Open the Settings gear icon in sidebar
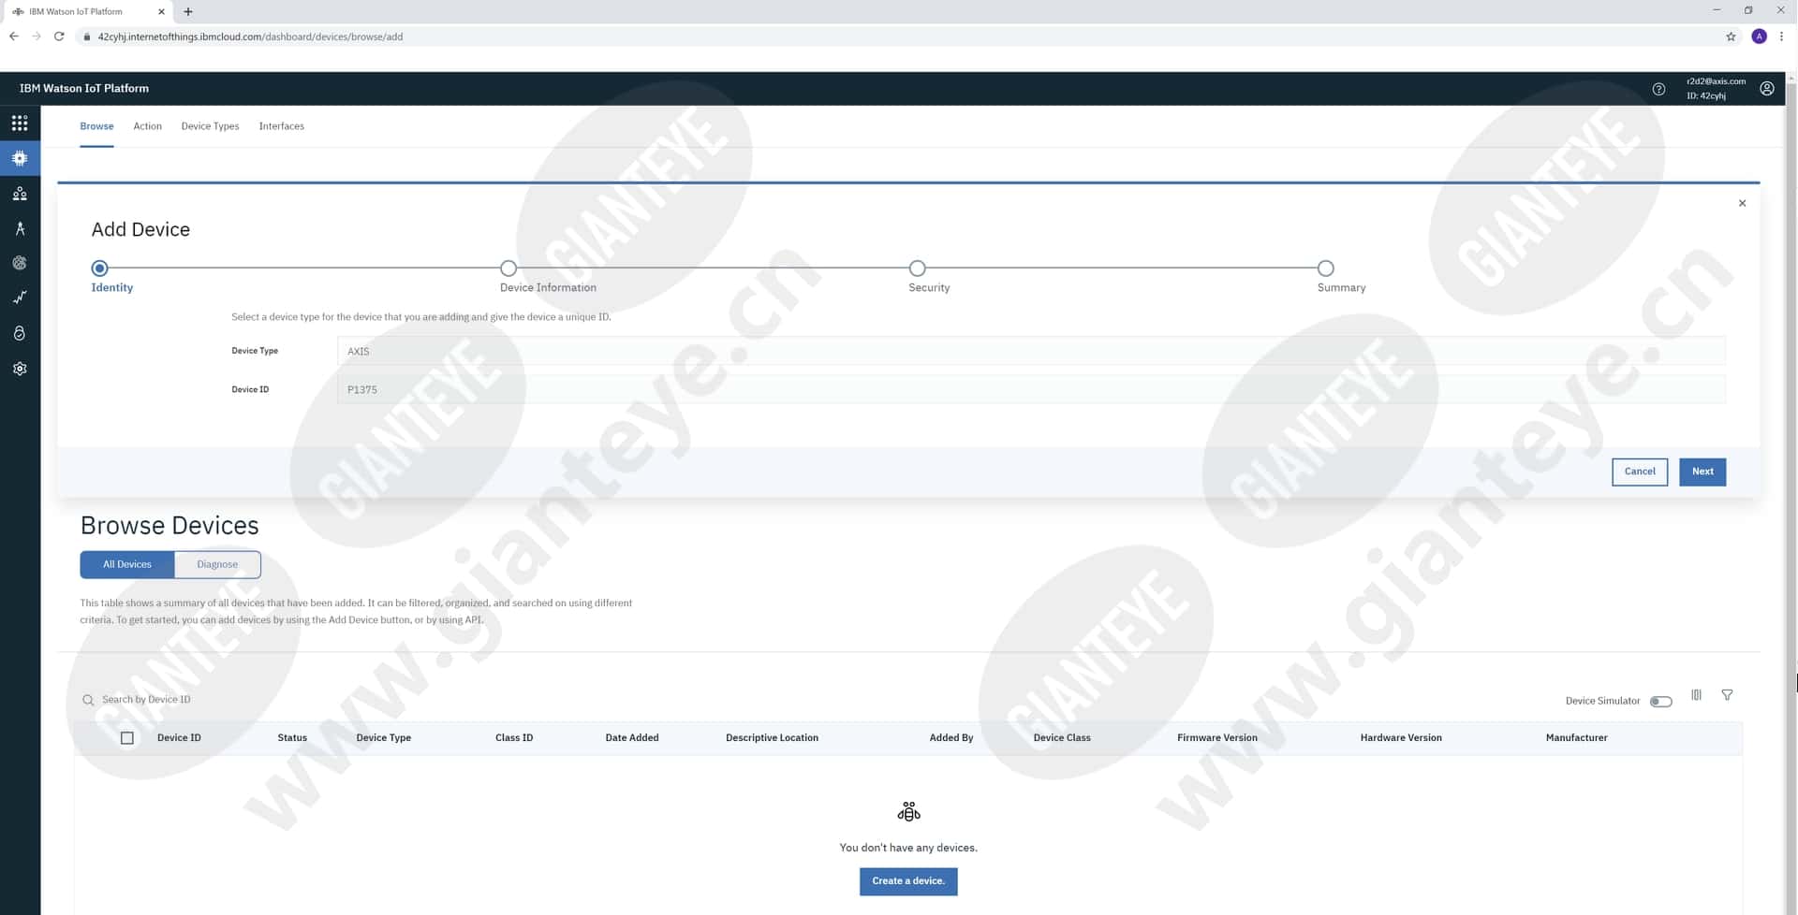 pos(20,369)
